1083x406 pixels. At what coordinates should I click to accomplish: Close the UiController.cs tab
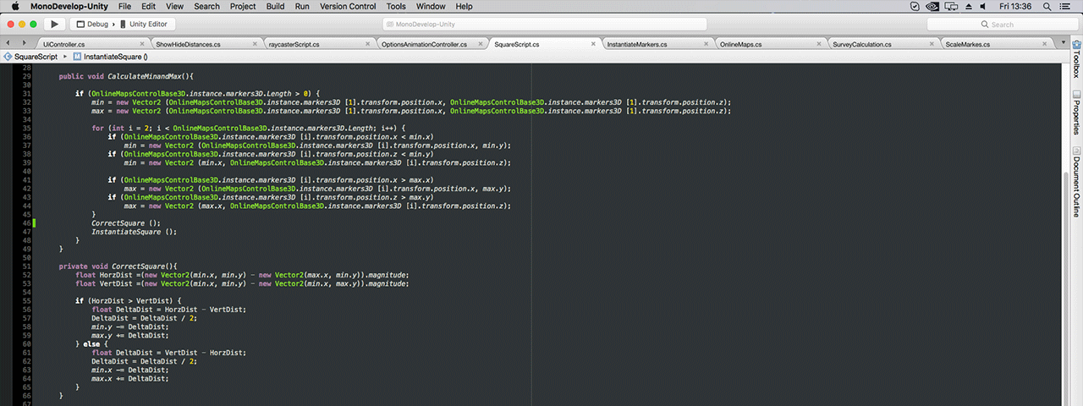tap(140, 44)
